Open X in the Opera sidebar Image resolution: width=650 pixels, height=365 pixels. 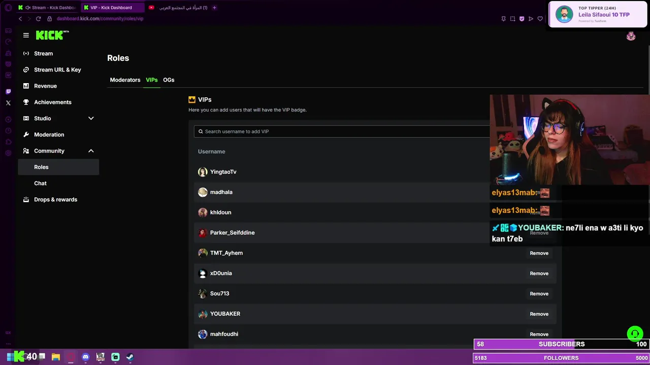pos(8,103)
